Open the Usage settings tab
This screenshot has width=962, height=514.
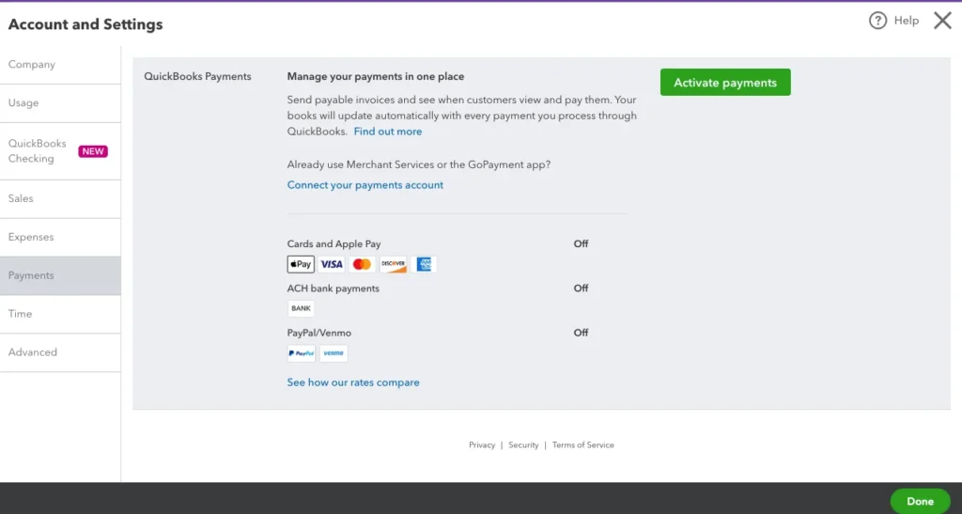click(60, 103)
